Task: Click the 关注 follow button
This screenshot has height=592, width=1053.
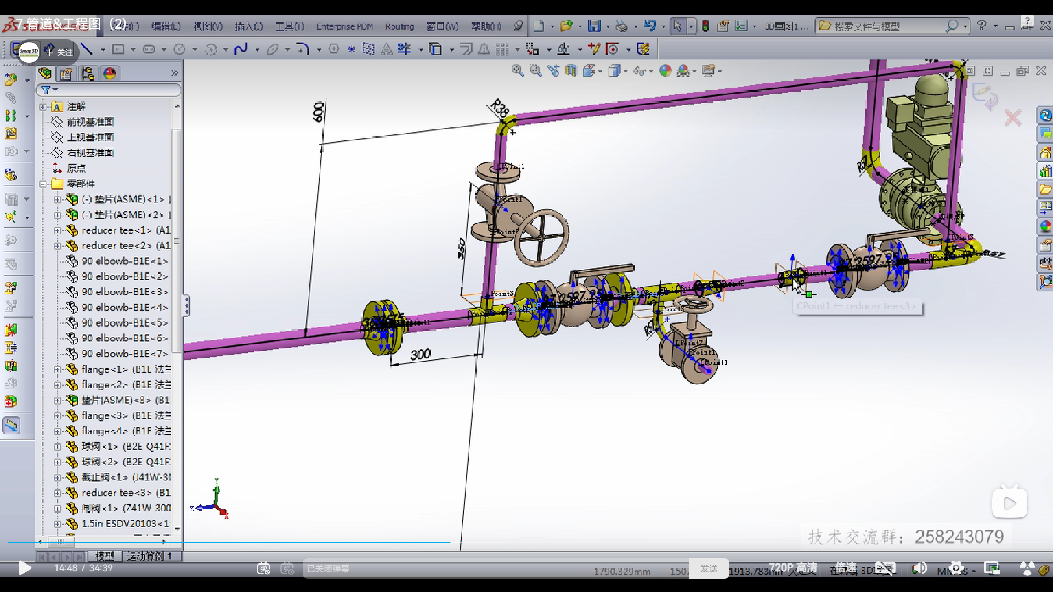Action: (x=60, y=52)
